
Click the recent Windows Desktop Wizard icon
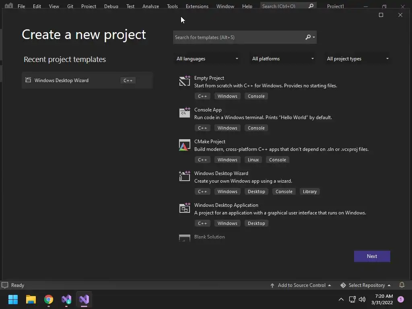pyautogui.click(x=28, y=80)
